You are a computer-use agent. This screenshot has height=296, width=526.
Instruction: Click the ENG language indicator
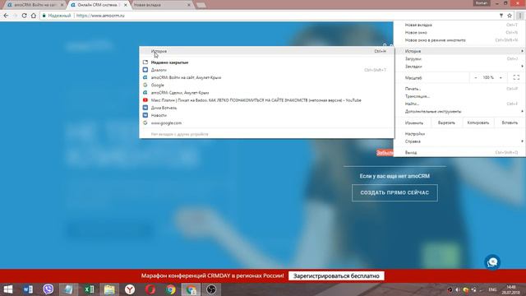492,289
